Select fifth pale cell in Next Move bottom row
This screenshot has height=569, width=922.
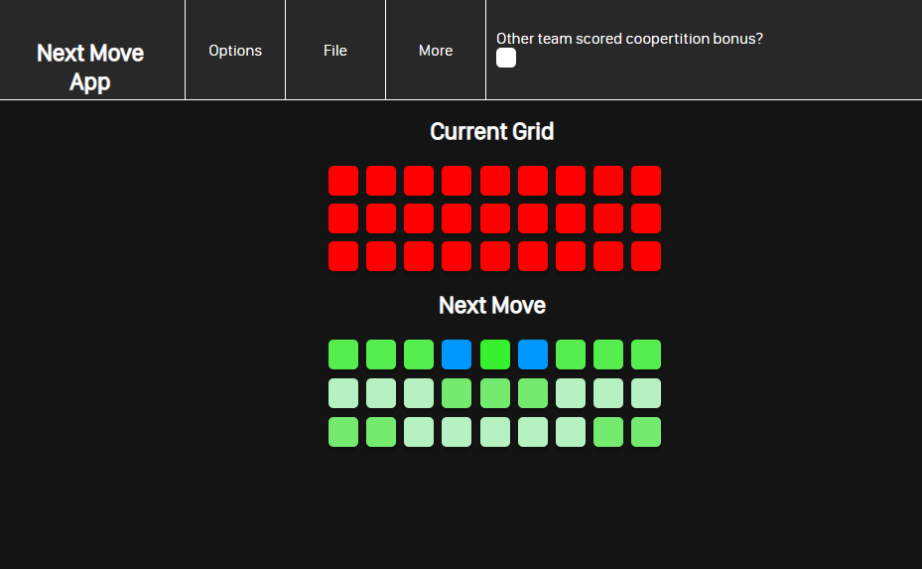(x=495, y=432)
